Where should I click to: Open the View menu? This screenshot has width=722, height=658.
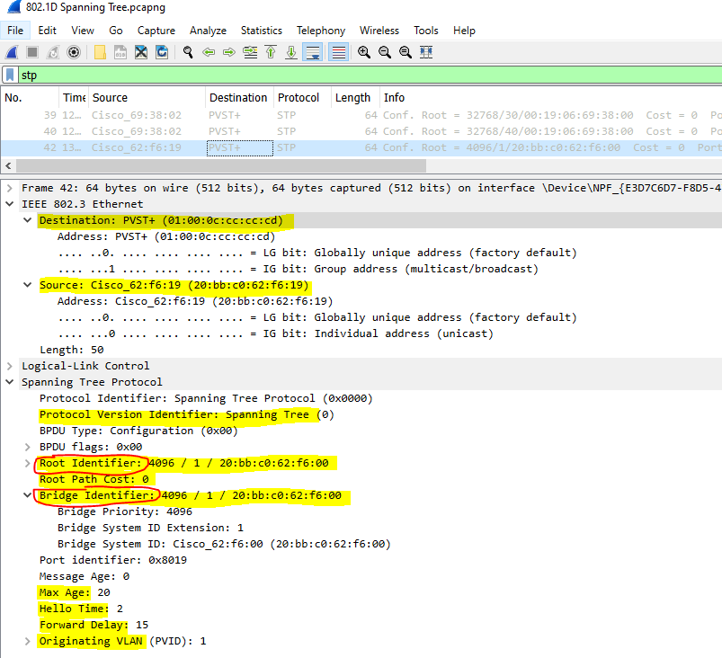[83, 31]
